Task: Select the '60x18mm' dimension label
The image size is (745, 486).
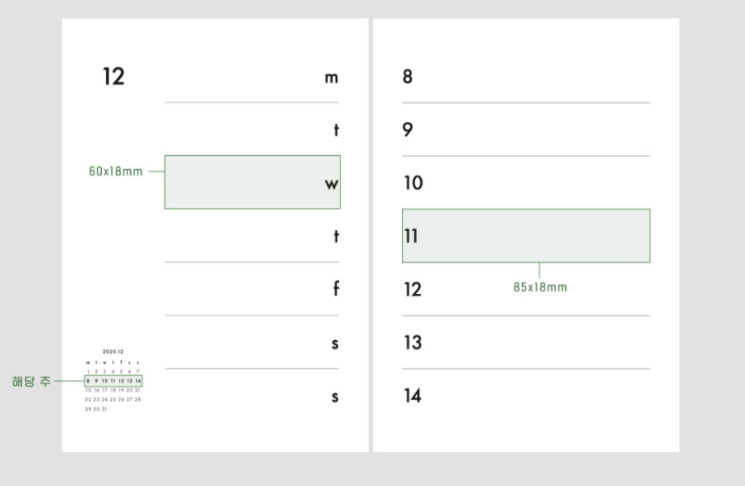Action: 116,172
